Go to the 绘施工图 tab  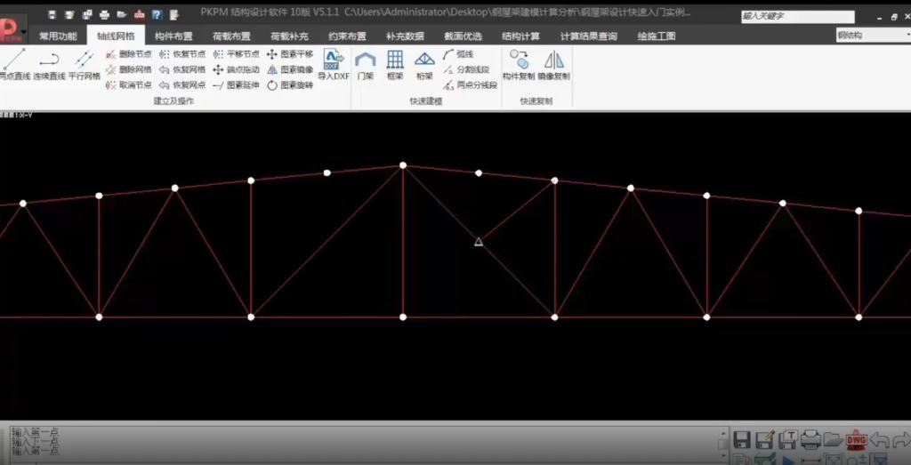point(657,36)
